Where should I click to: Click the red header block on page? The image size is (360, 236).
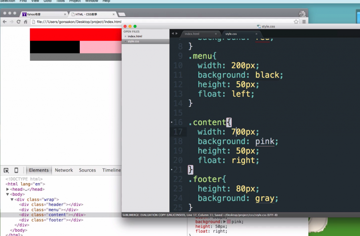[76, 34]
